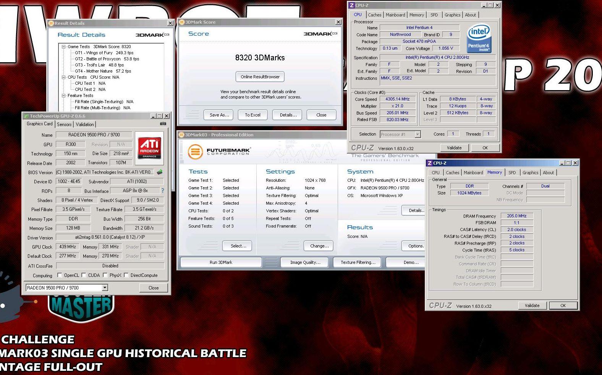Screen dimensions: 602x375
Task: Collapse the Game Tests tree node
Action: pos(64,47)
